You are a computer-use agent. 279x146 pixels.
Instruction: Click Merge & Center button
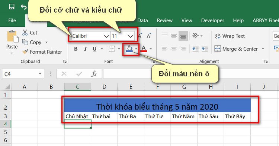(x=236, y=49)
